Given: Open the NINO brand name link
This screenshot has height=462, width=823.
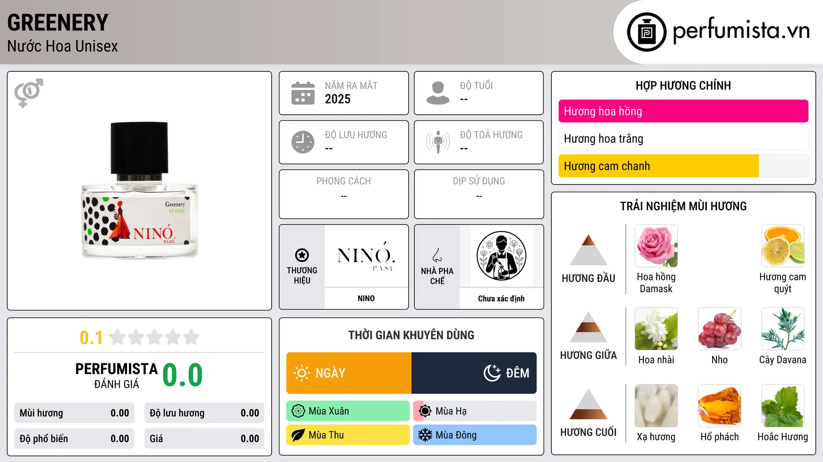Looking at the screenshot, I should point(366,298).
